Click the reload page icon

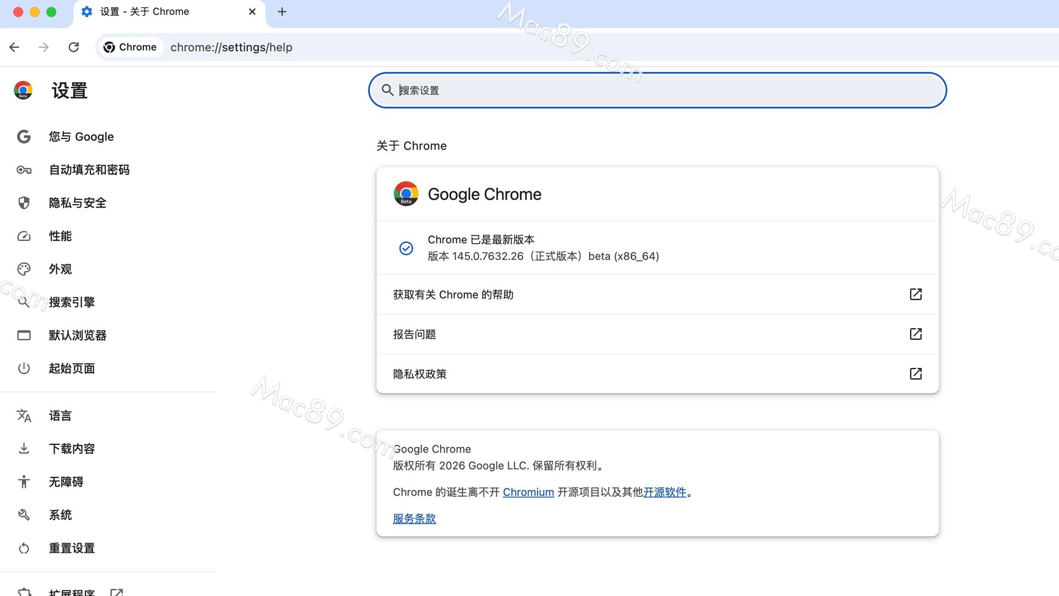[x=73, y=47]
